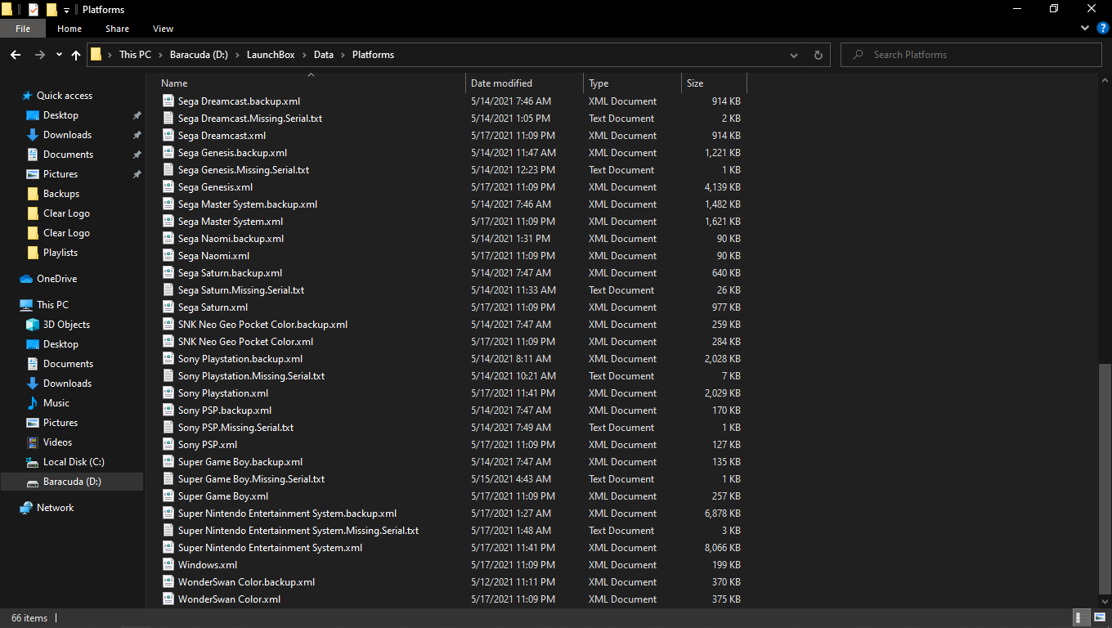Expand the chevron after Baracuda (D:) breadcrumb
The image size is (1112, 628).
click(x=237, y=55)
